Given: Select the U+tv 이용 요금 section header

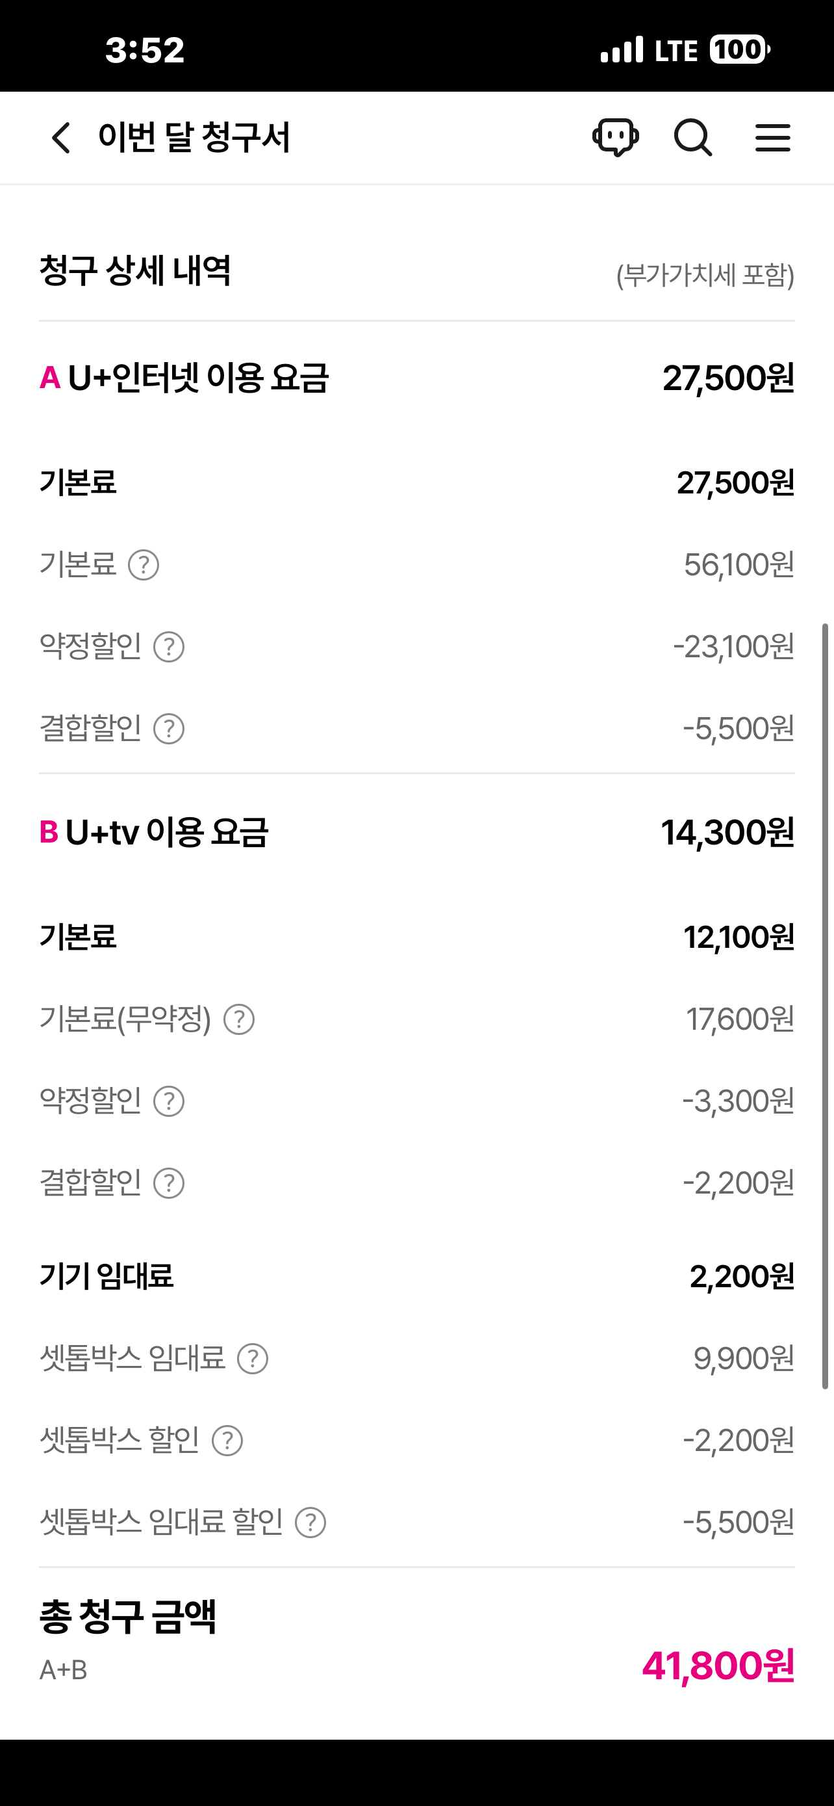Looking at the screenshot, I should click(167, 832).
